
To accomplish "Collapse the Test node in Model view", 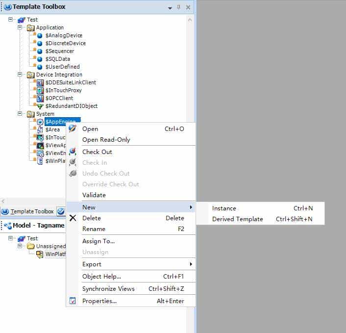I will [10, 238].
